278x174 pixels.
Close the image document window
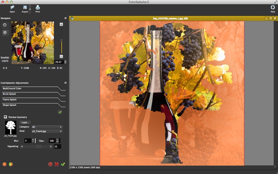(x=275, y=18)
